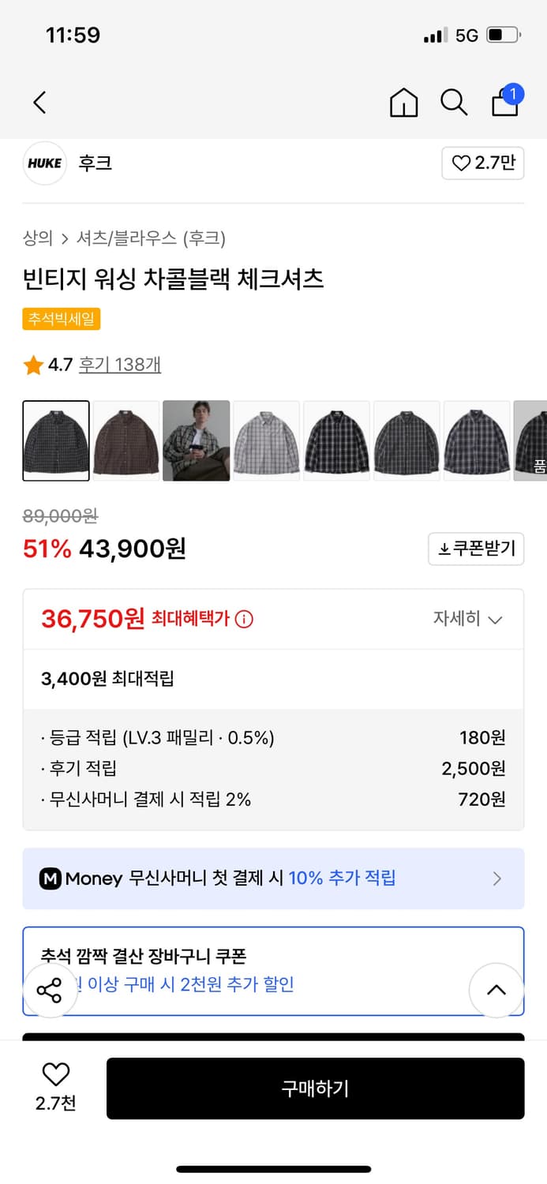
Task: Tap the back arrow icon
Action: (x=39, y=102)
